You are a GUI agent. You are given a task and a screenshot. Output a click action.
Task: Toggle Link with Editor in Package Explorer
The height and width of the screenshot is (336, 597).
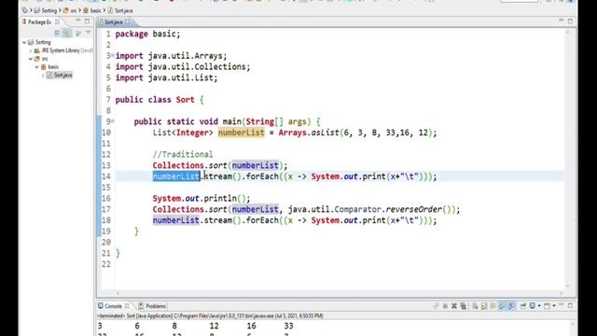pos(66,34)
